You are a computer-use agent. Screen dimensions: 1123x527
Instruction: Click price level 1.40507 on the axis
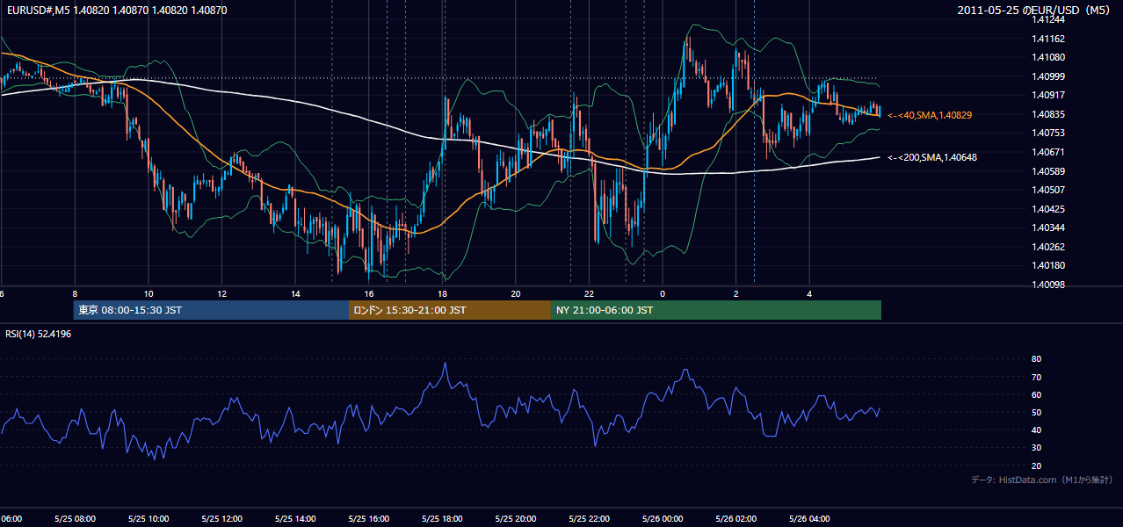tap(1048, 190)
